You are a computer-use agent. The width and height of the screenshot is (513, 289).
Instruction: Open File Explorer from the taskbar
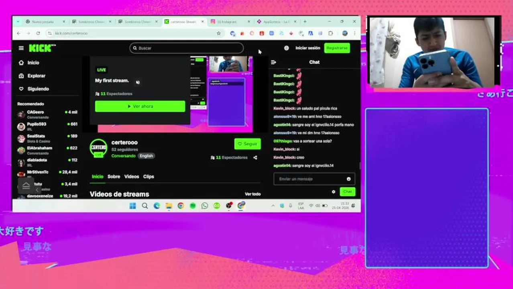click(169, 206)
